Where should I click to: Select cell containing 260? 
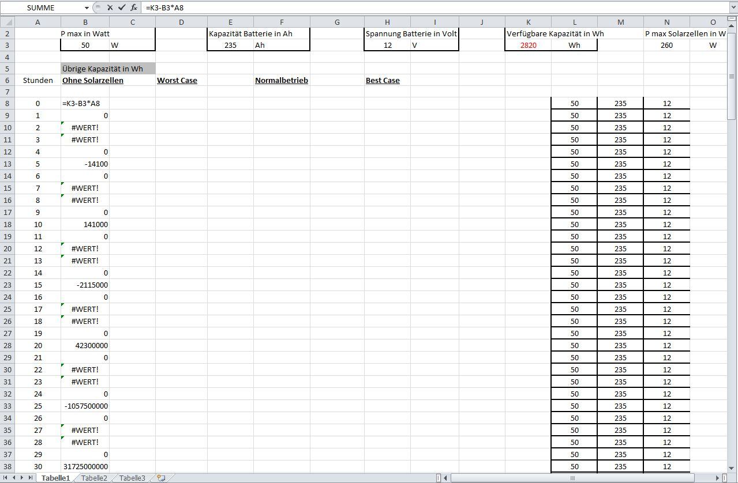click(666, 45)
